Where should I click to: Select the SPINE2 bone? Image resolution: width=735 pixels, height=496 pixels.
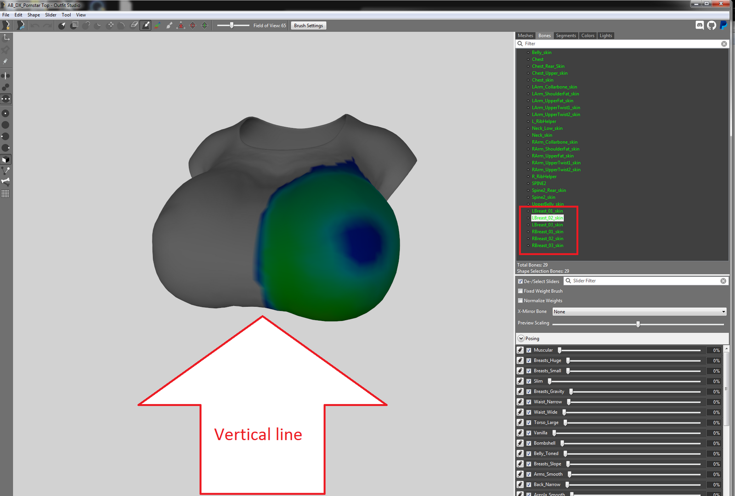[x=539, y=183]
